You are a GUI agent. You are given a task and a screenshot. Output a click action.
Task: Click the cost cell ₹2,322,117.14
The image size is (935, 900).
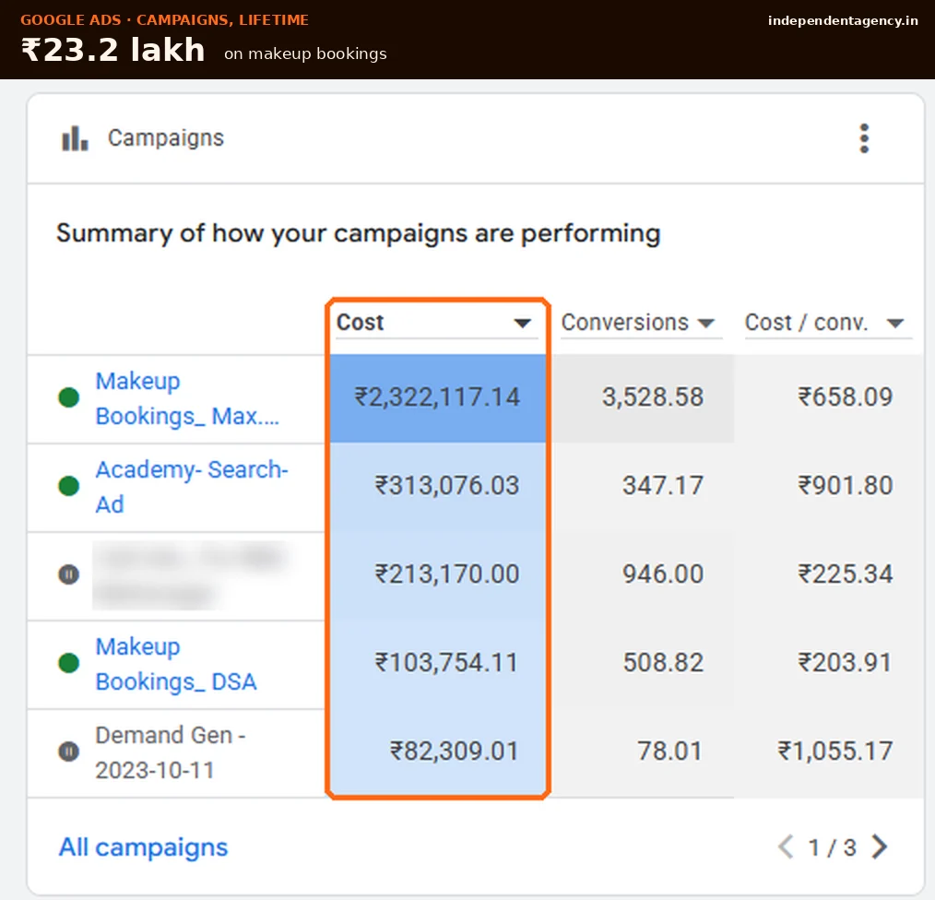pos(438,397)
